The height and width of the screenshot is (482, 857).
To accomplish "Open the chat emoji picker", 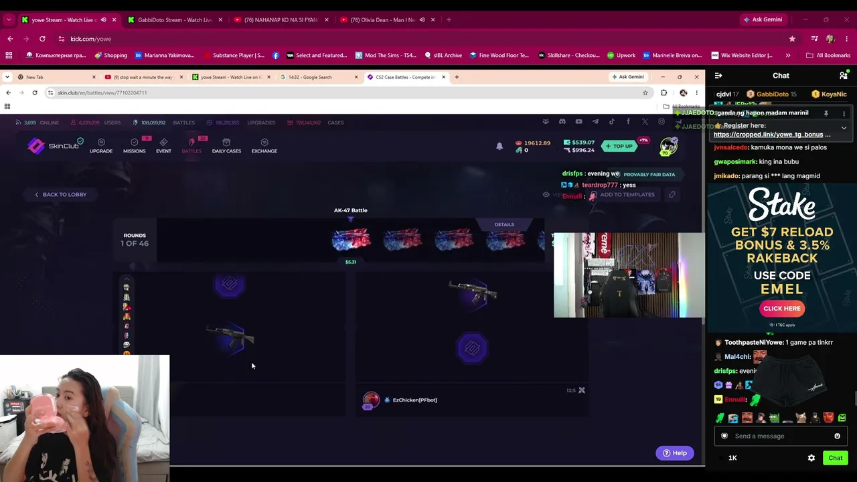I will [837, 436].
